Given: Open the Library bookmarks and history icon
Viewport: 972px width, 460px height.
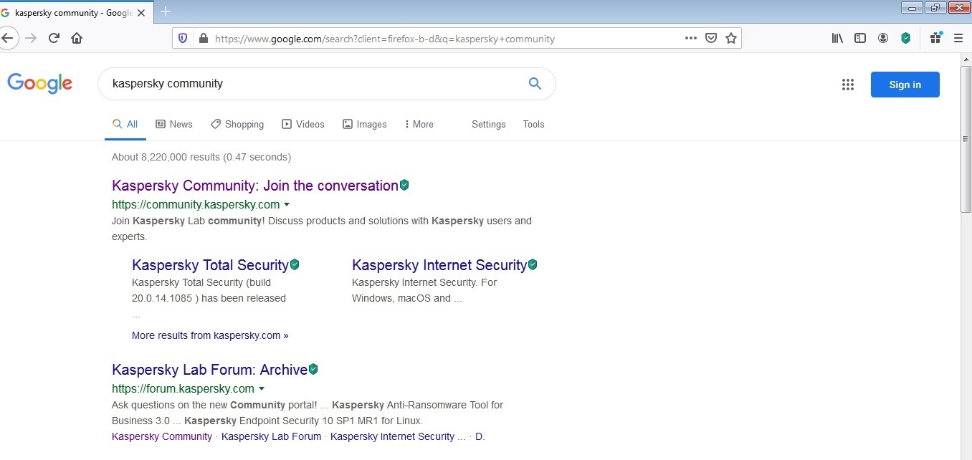Looking at the screenshot, I should click(837, 39).
